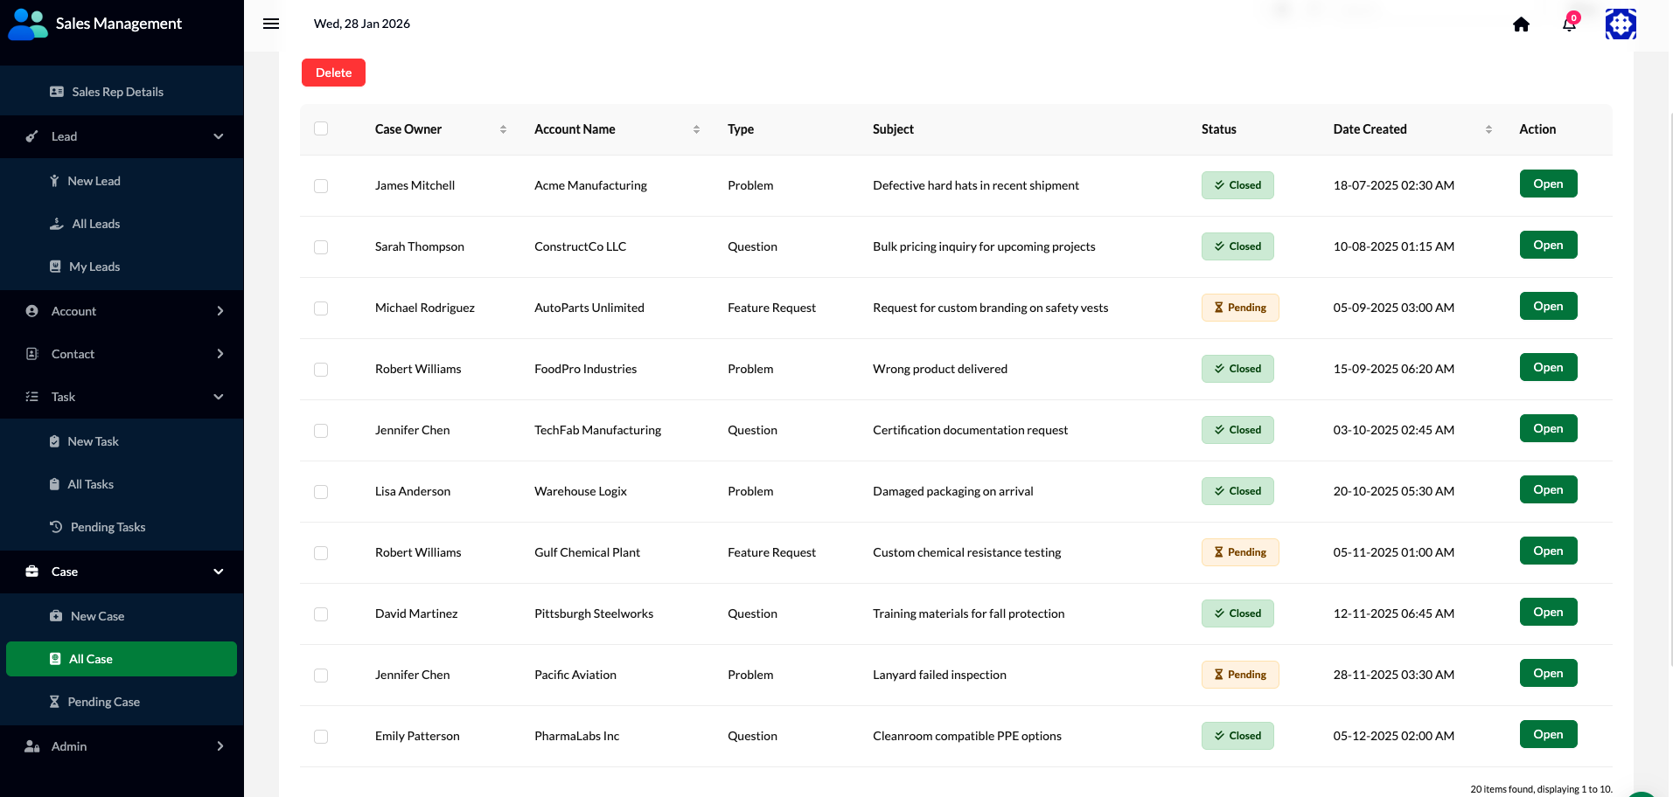
Task: Open the user profile avatar
Action: pyautogui.click(x=1620, y=24)
